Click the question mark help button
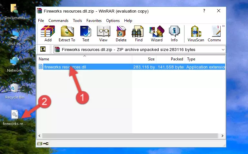Screen dimensions: 248x154 tap(204, 11)
